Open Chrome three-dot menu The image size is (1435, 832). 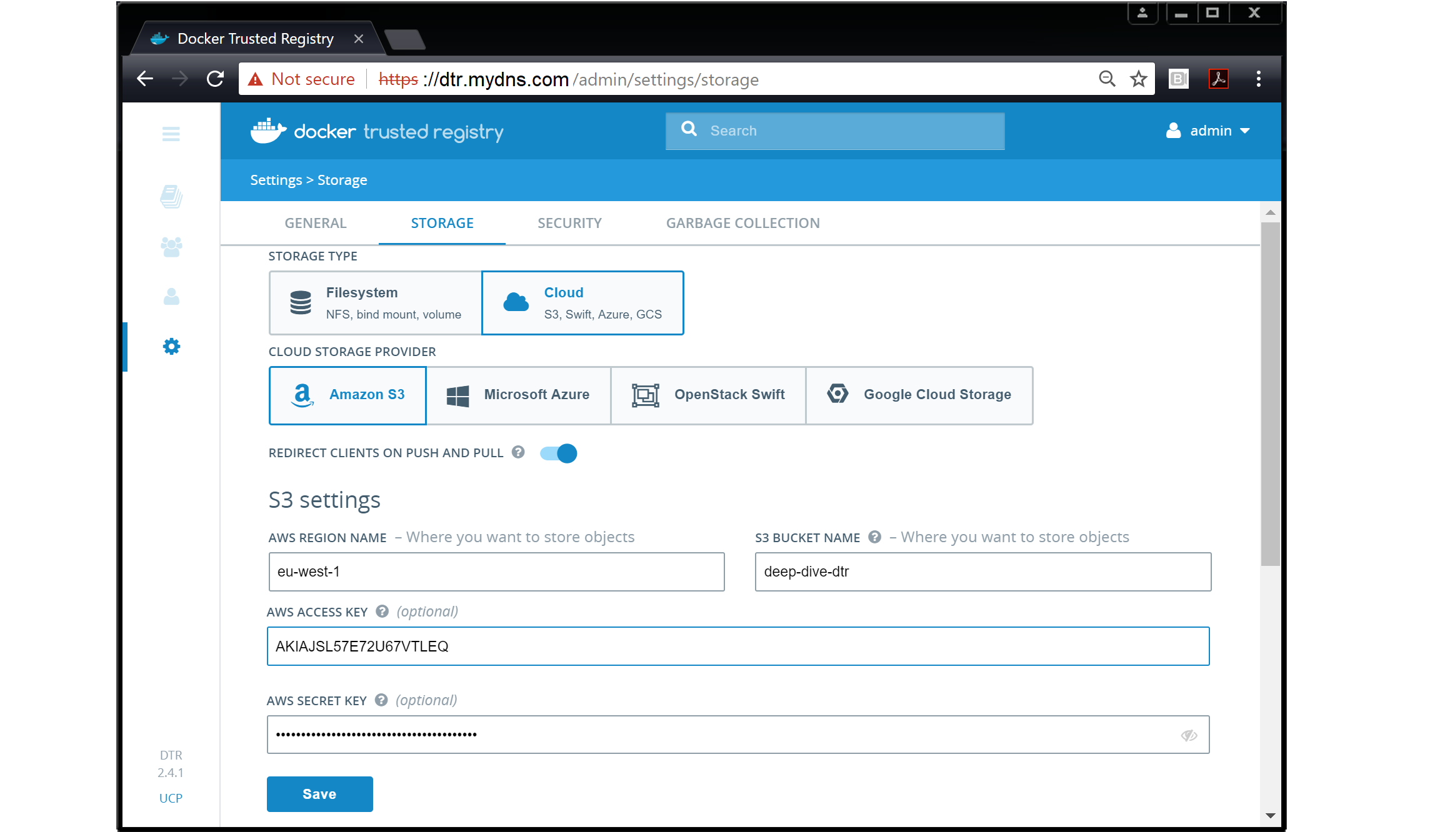(x=1258, y=79)
